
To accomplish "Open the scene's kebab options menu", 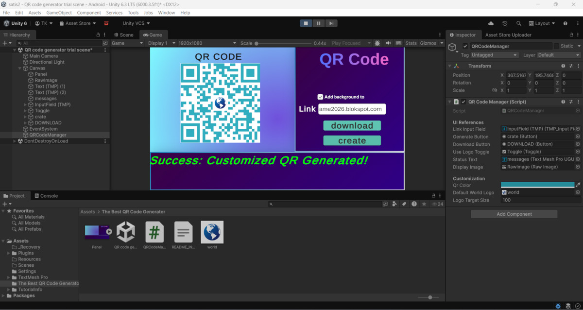I will coord(105,50).
